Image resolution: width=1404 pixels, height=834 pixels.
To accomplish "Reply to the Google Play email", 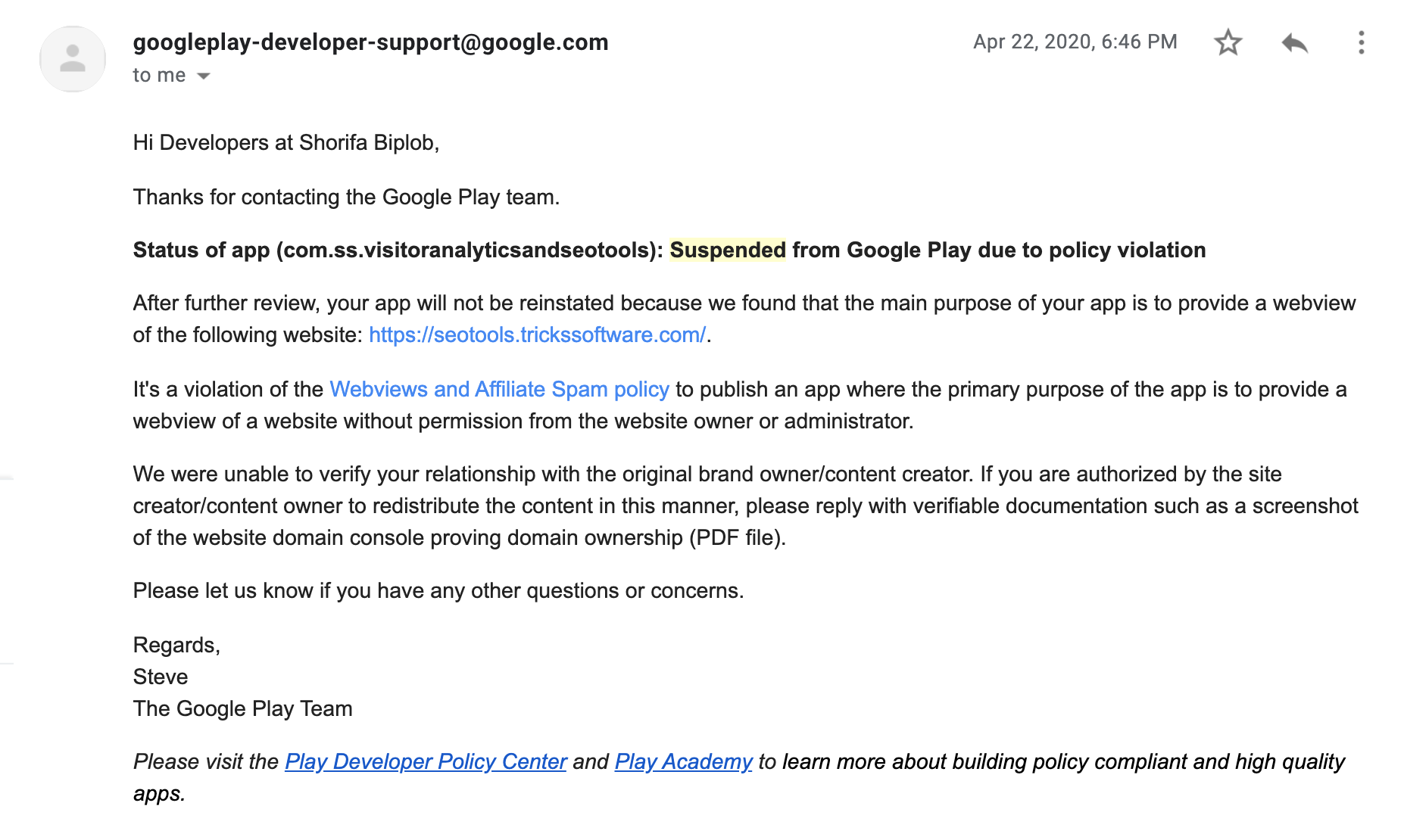I will (x=1295, y=42).
